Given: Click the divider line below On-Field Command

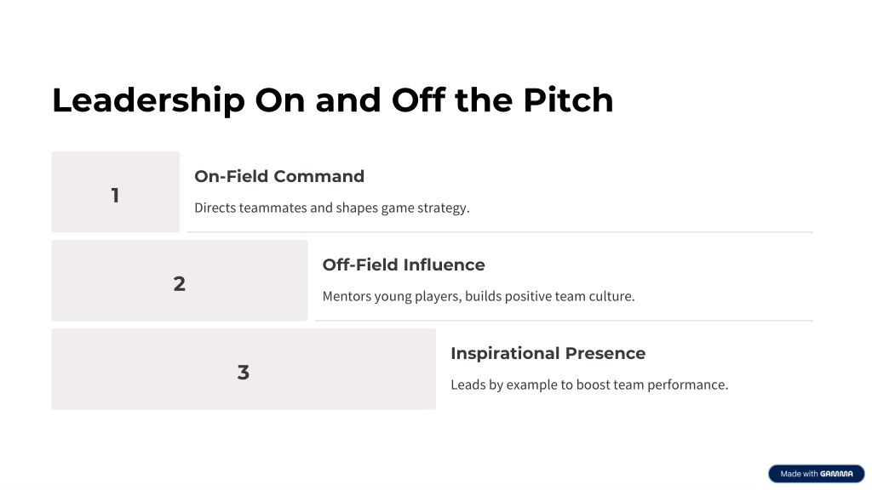Looking at the screenshot, I should tap(500, 232).
